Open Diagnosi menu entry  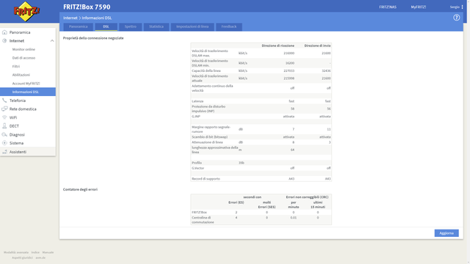[17, 135]
